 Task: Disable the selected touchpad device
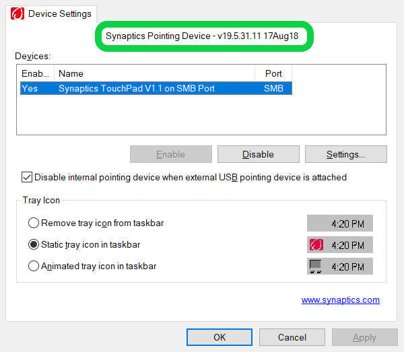click(x=258, y=154)
